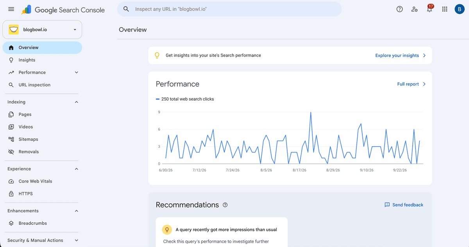Screen dimensions: 469x247
Task: Click the HTTPS padlock icon
Action: [11, 193]
